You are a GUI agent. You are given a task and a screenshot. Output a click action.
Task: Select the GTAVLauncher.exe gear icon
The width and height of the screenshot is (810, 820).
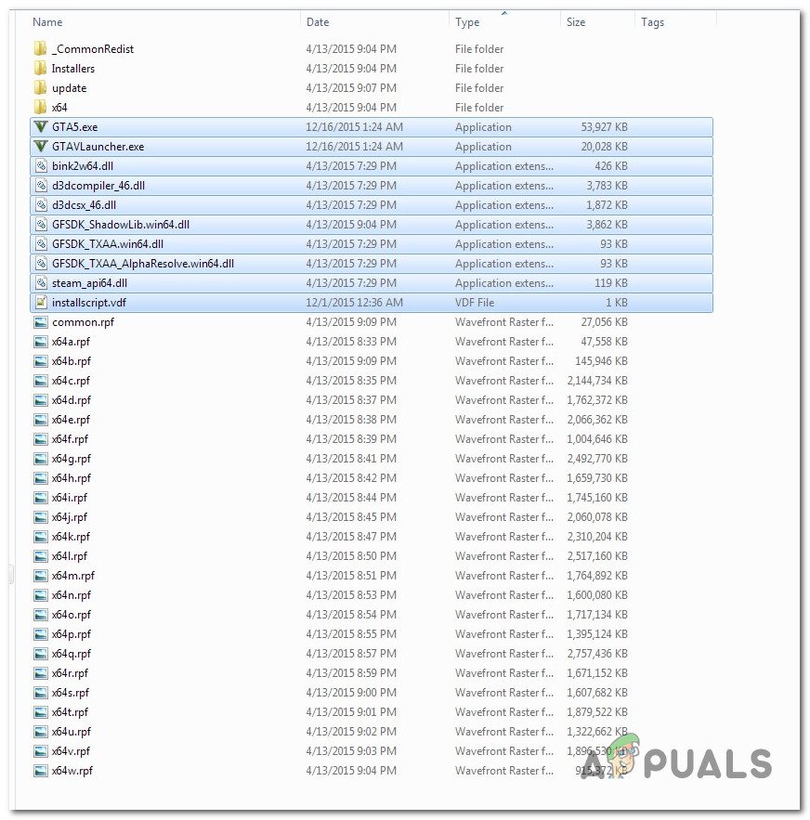click(x=40, y=147)
